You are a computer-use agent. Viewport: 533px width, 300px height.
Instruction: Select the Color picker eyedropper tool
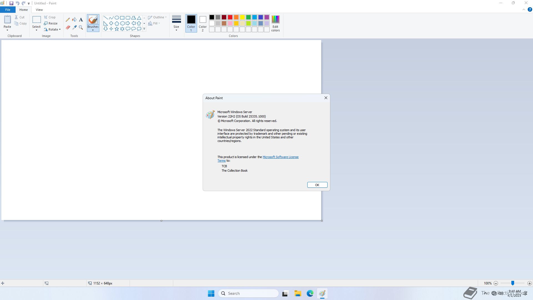point(74,27)
